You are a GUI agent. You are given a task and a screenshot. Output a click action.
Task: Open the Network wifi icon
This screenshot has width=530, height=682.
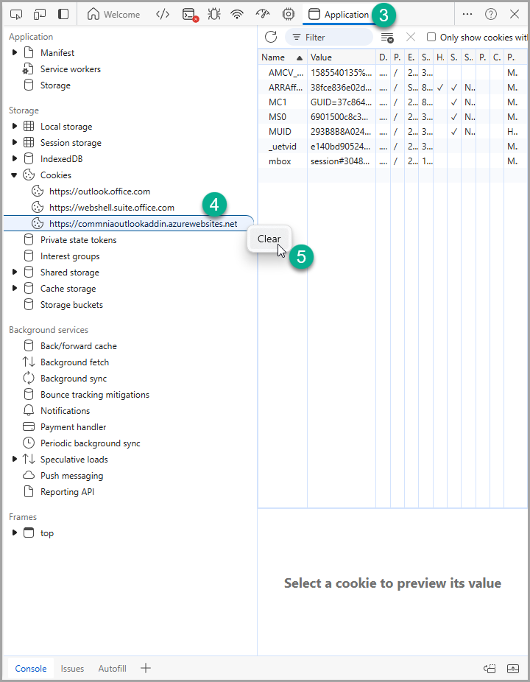tap(237, 14)
